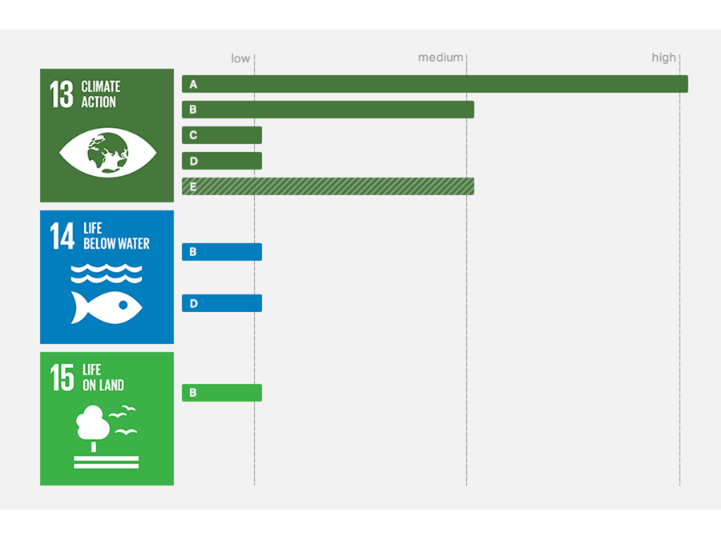Click the flying birds icon

point(123,421)
